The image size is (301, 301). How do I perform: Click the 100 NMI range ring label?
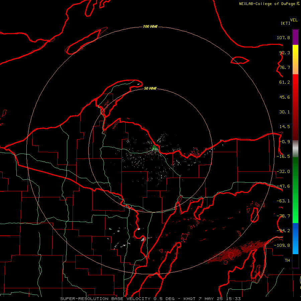[x=150, y=26]
